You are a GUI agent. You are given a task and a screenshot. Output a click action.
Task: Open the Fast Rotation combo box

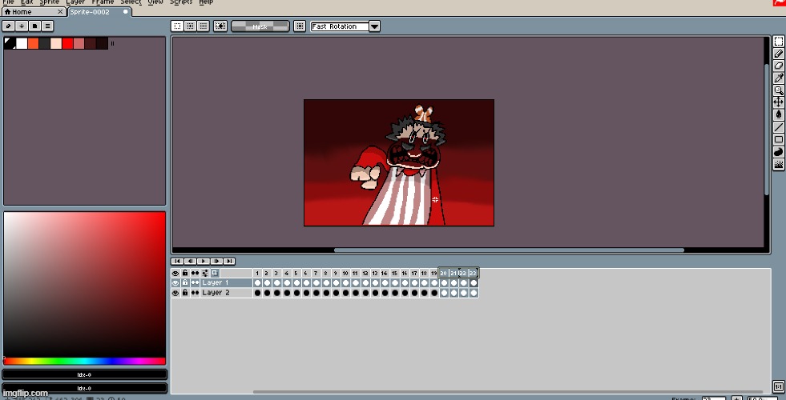[345, 26]
